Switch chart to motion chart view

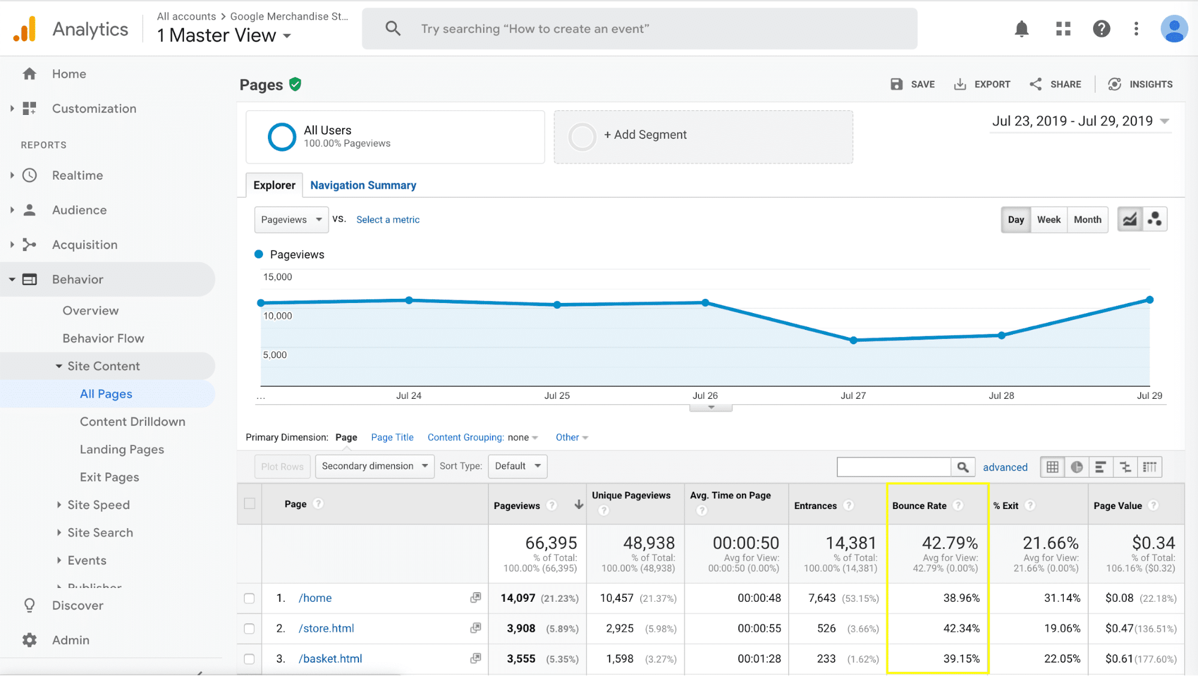coord(1155,220)
